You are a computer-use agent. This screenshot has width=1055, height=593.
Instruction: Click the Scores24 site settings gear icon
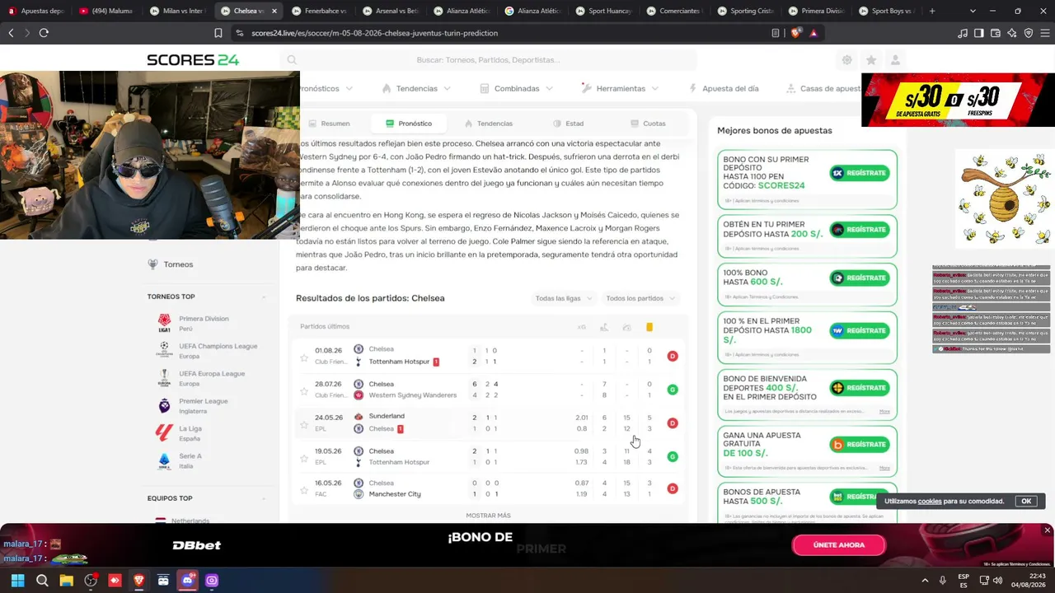coord(846,60)
